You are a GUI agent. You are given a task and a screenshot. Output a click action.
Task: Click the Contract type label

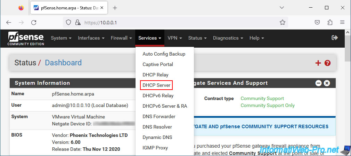pyautogui.click(x=219, y=98)
